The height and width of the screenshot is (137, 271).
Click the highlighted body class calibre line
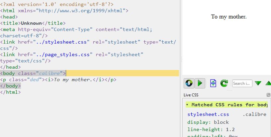click(x=90, y=73)
